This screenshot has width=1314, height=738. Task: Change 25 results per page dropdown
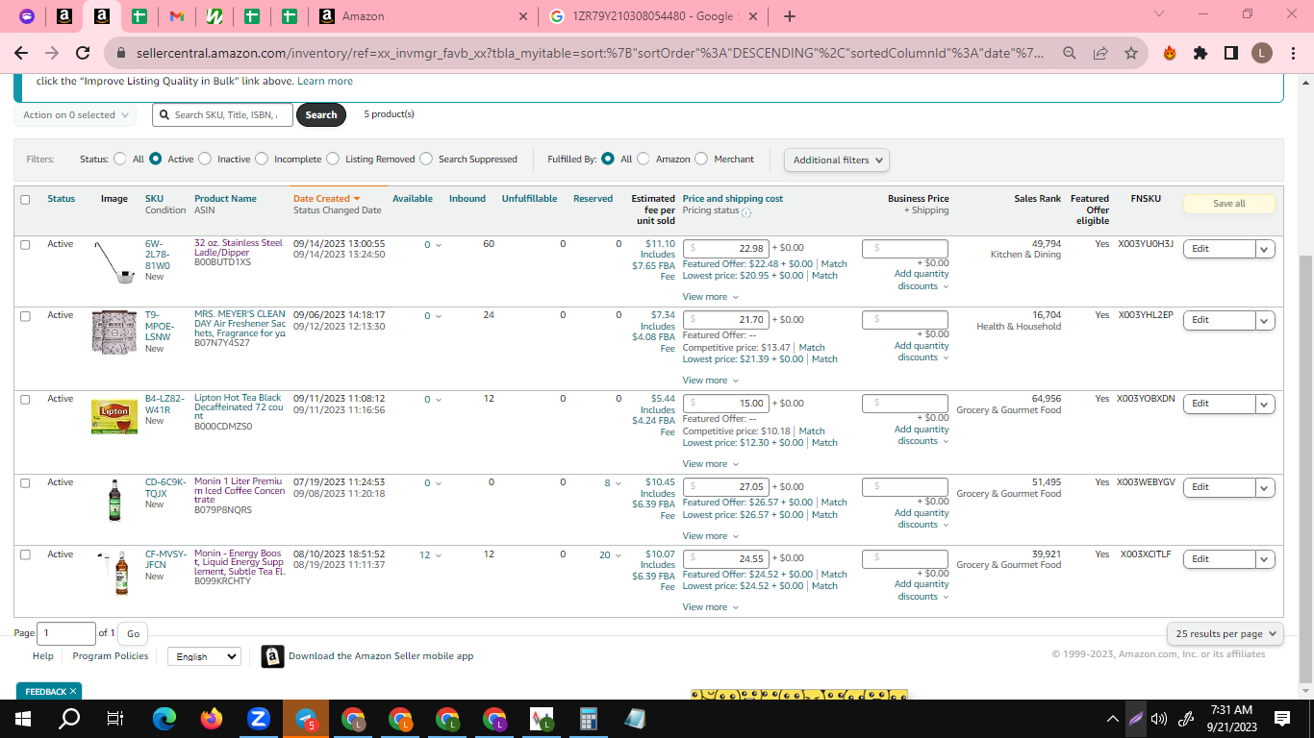1226,634
